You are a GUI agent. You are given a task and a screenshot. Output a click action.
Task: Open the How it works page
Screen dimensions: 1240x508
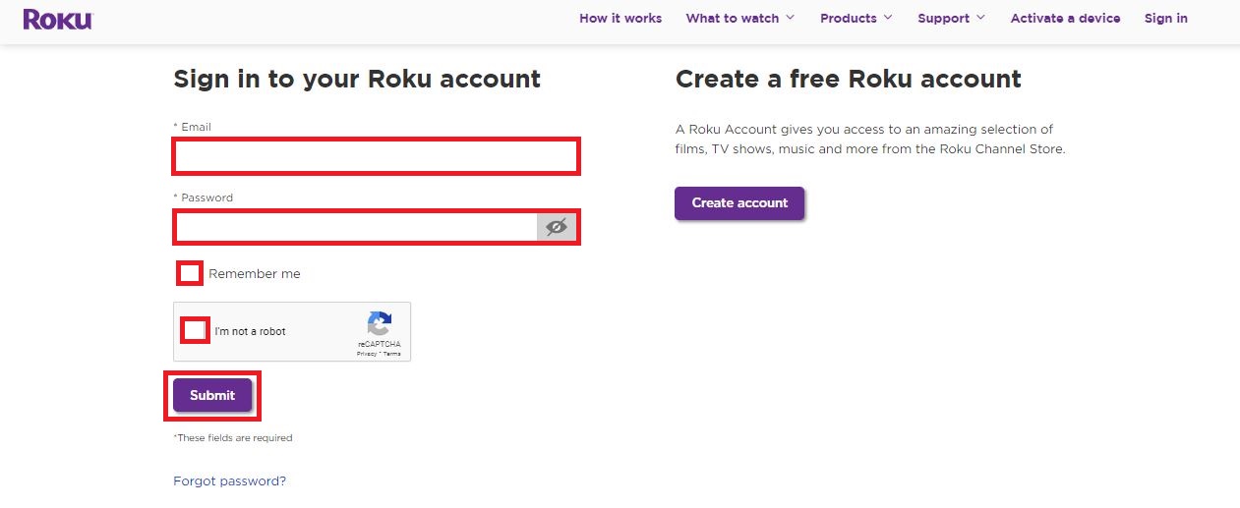(620, 18)
